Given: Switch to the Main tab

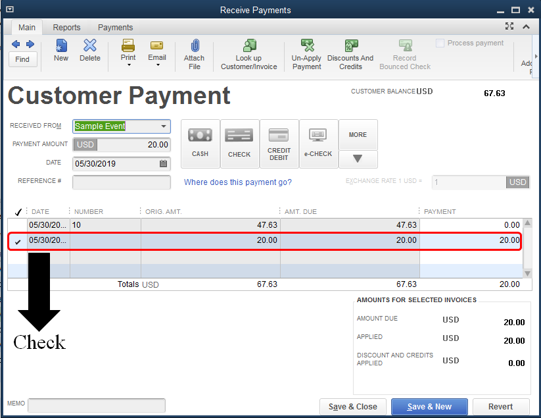Looking at the screenshot, I should pos(27,27).
